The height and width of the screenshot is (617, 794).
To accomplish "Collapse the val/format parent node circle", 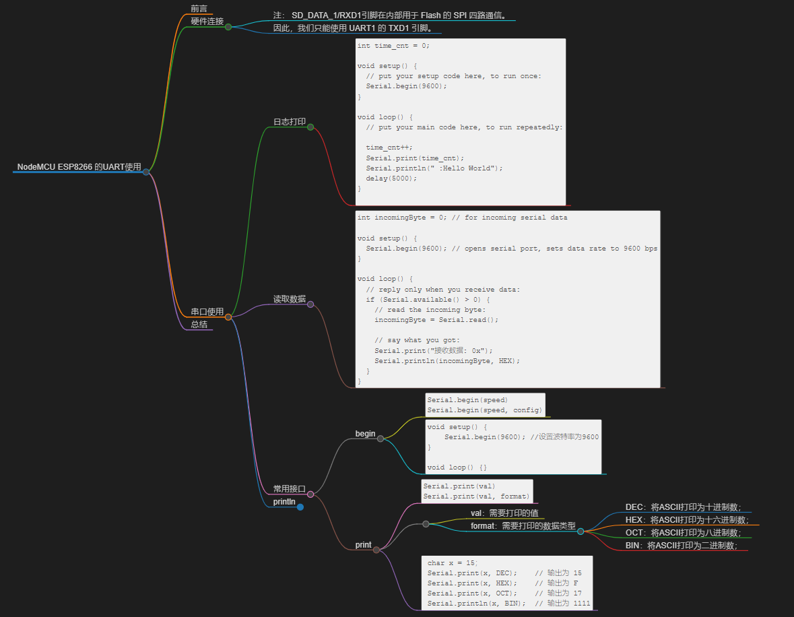I will click(426, 524).
